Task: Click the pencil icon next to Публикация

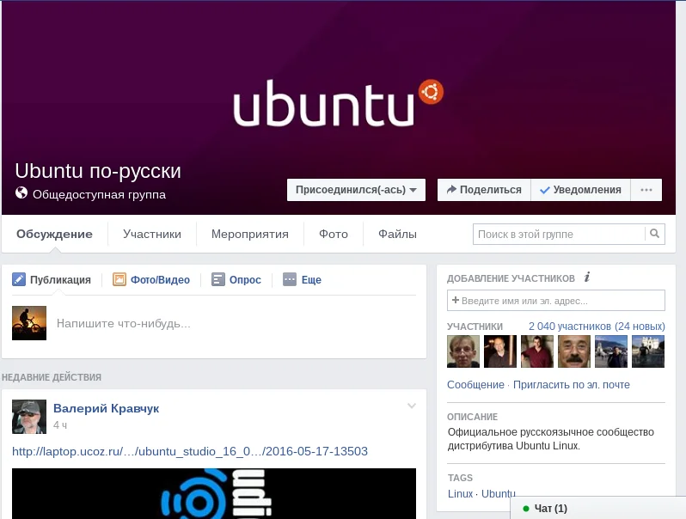Action: tap(19, 279)
